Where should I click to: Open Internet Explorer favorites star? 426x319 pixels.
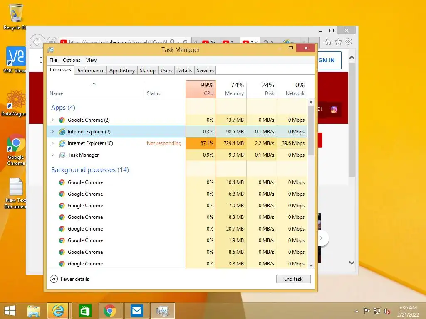point(338,42)
